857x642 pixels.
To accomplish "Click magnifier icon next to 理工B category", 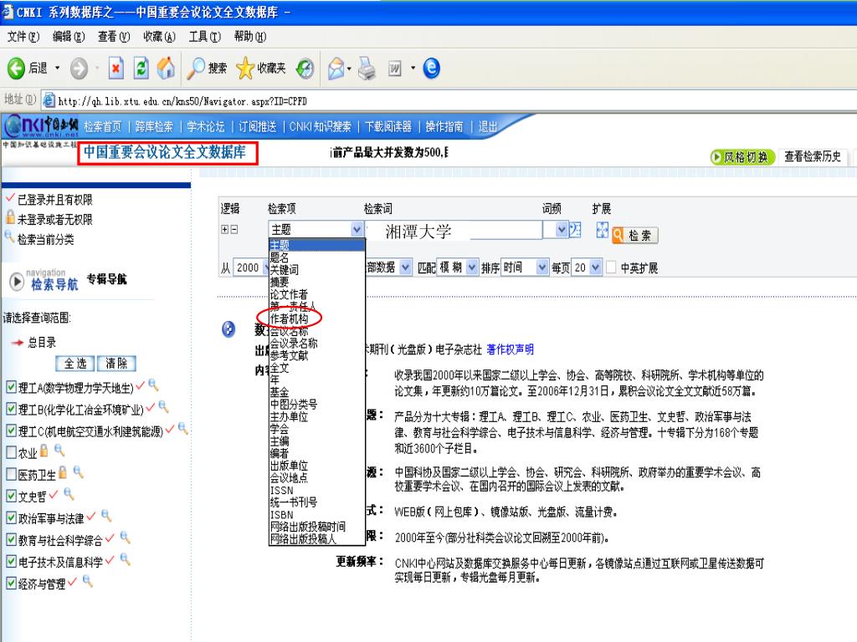I will (x=163, y=407).
